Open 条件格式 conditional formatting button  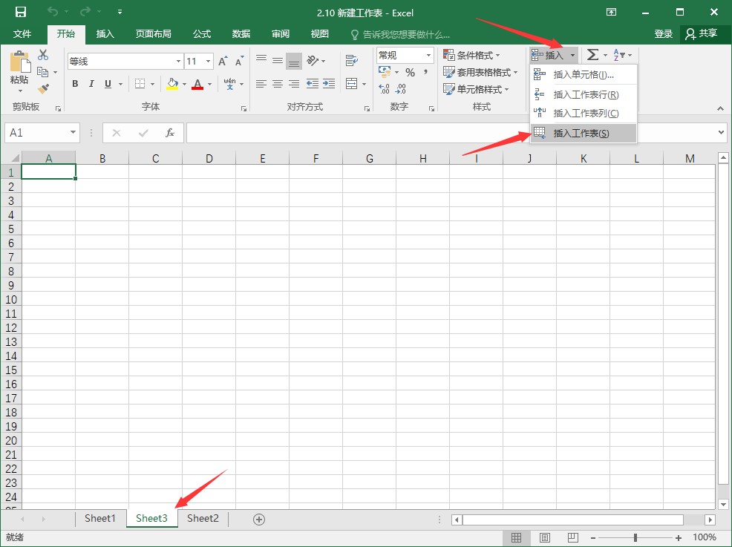(x=472, y=56)
